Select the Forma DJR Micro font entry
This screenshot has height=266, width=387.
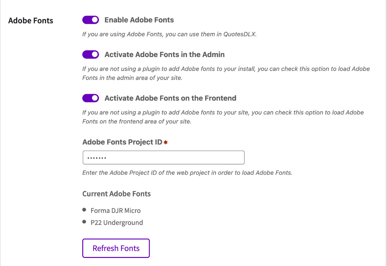(115, 211)
